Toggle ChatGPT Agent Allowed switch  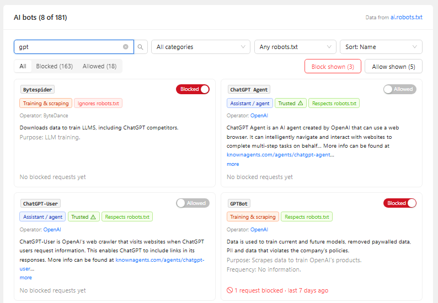tap(400, 89)
